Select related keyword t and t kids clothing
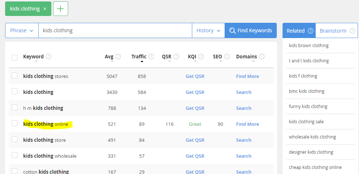 pos(309,61)
